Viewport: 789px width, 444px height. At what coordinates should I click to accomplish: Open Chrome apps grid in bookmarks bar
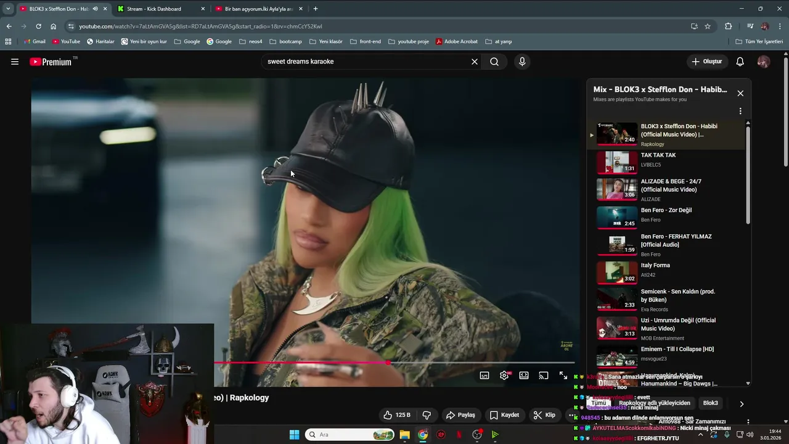coord(8,41)
